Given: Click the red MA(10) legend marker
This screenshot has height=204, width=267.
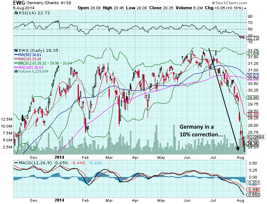Looking at the screenshot, I should pos(16,58).
